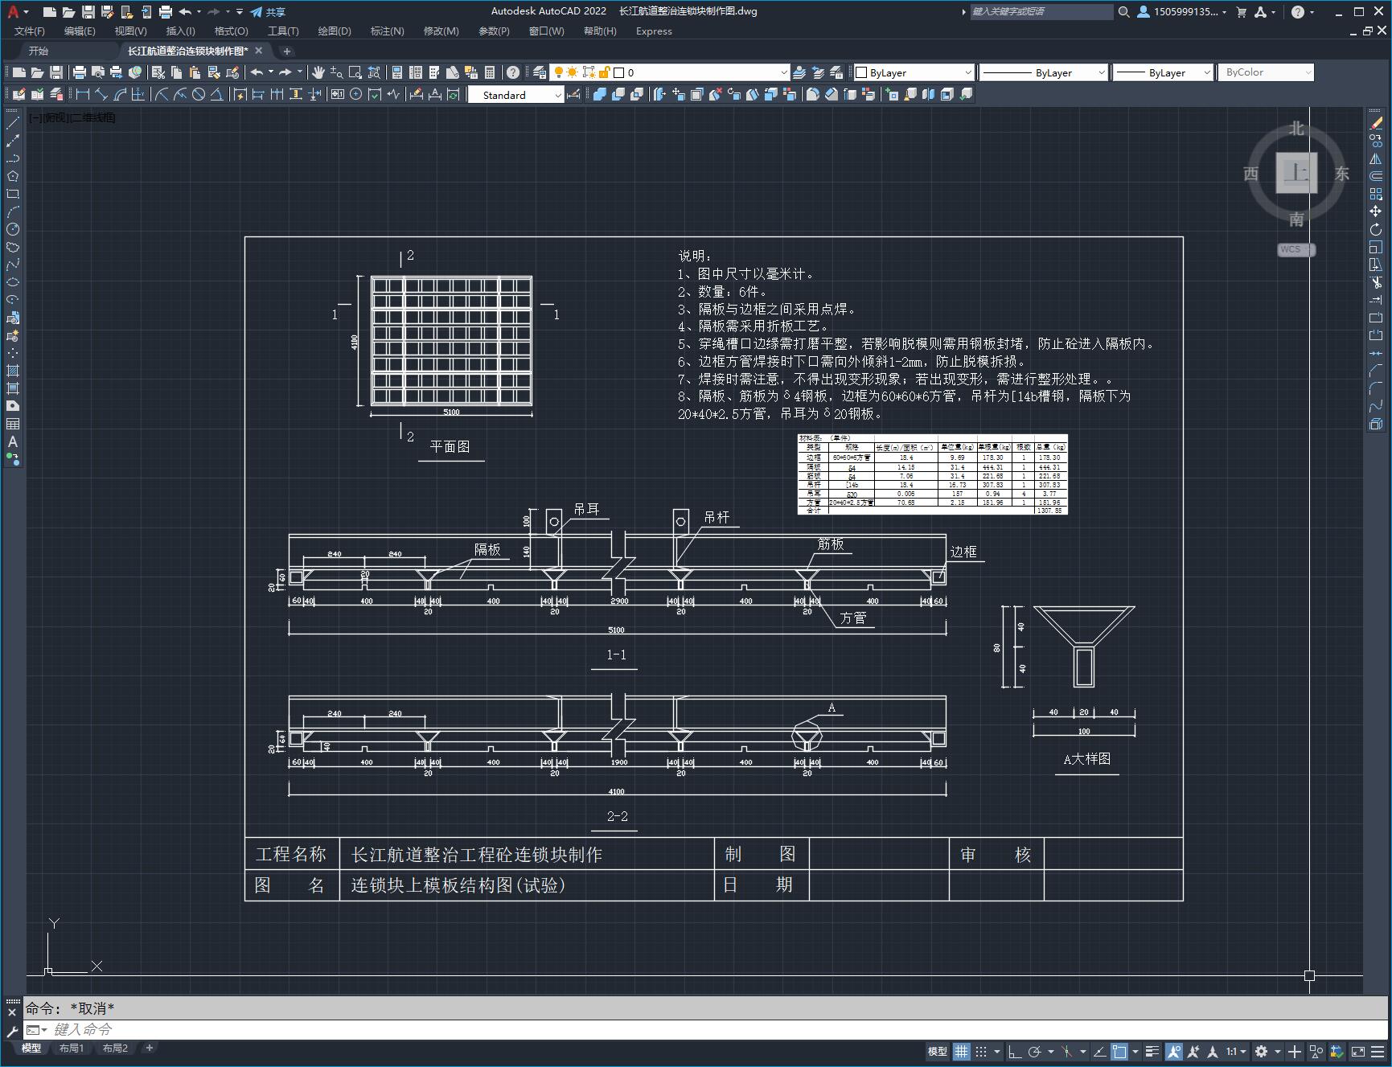The image size is (1392, 1067).
Task: Open the Layer Properties manager icon
Action: click(x=540, y=72)
